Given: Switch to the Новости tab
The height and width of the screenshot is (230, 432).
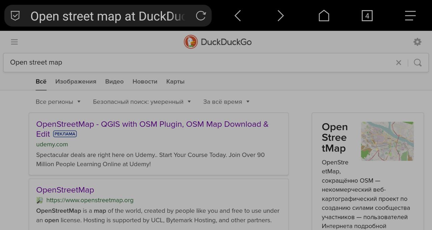Looking at the screenshot, I should point(145,81).
